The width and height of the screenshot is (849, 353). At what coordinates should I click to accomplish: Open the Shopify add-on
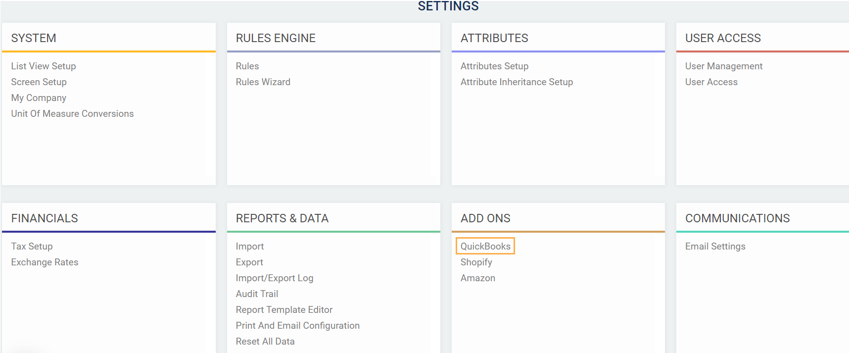pyautogui.click(x=476, y=262)
